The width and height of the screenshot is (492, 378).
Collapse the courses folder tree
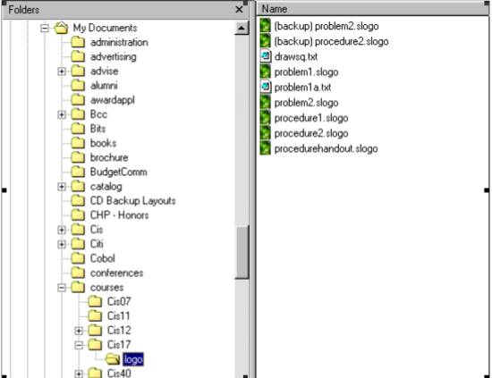point(62,288)
